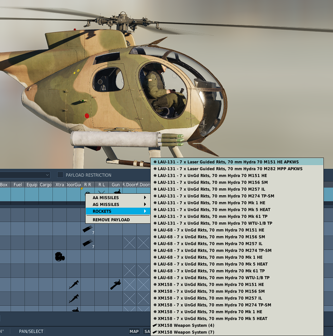
Task: Select LAU-131 laser guided M151 HE APKWS
Action: pos(228,162)
